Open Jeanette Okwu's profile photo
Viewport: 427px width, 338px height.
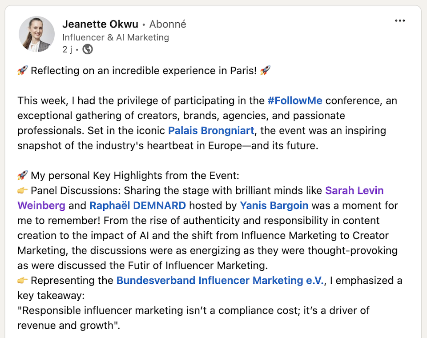tap(36, 34)
